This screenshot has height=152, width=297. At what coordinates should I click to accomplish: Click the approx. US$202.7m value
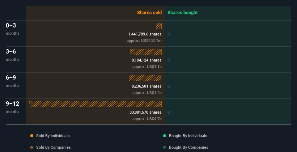coord(144,41)
